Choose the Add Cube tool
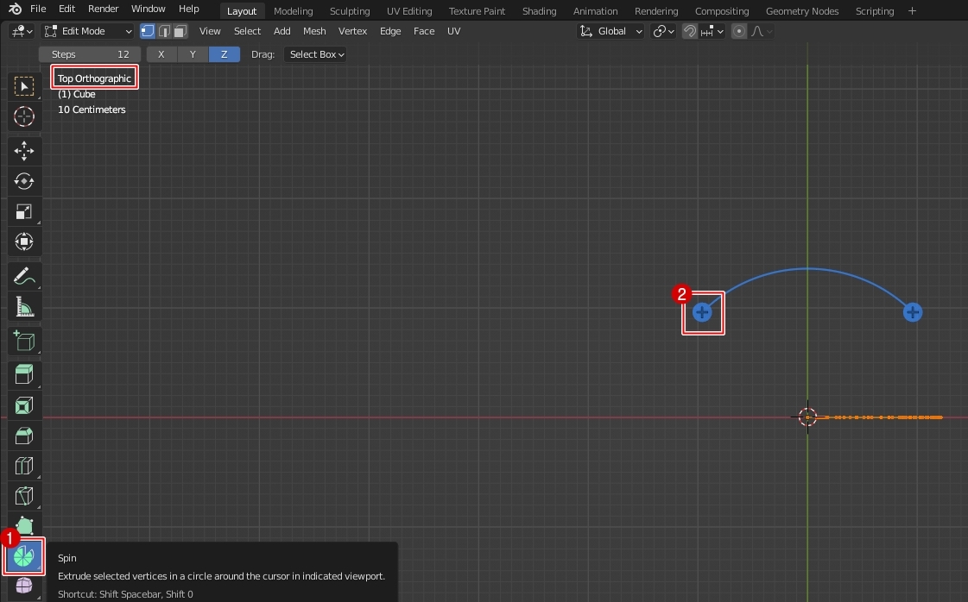 [24, 341]
